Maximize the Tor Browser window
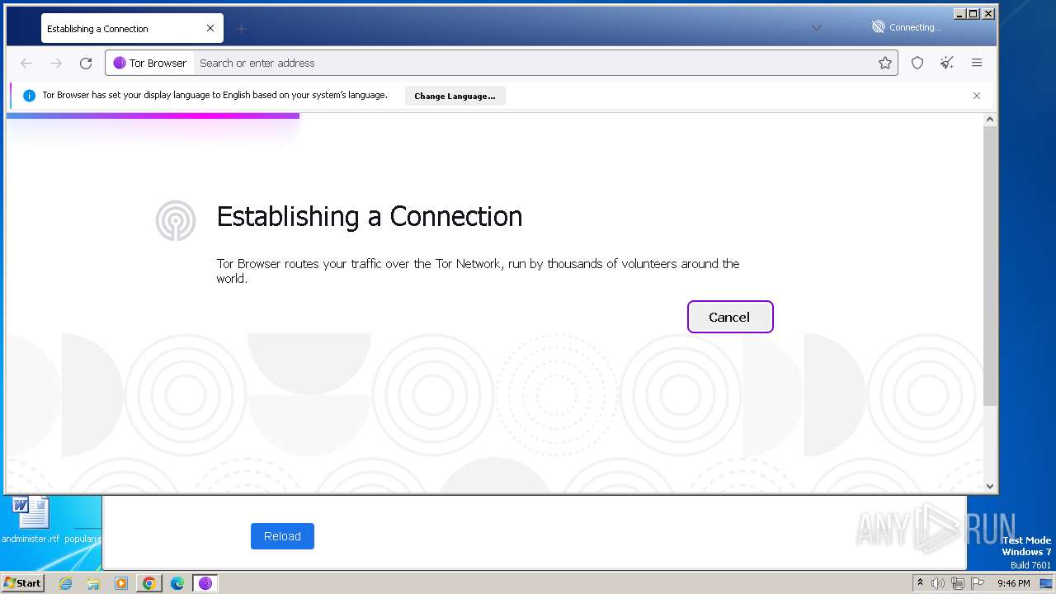This screenshot has height=594, width=1056. (x=973, y=13)
